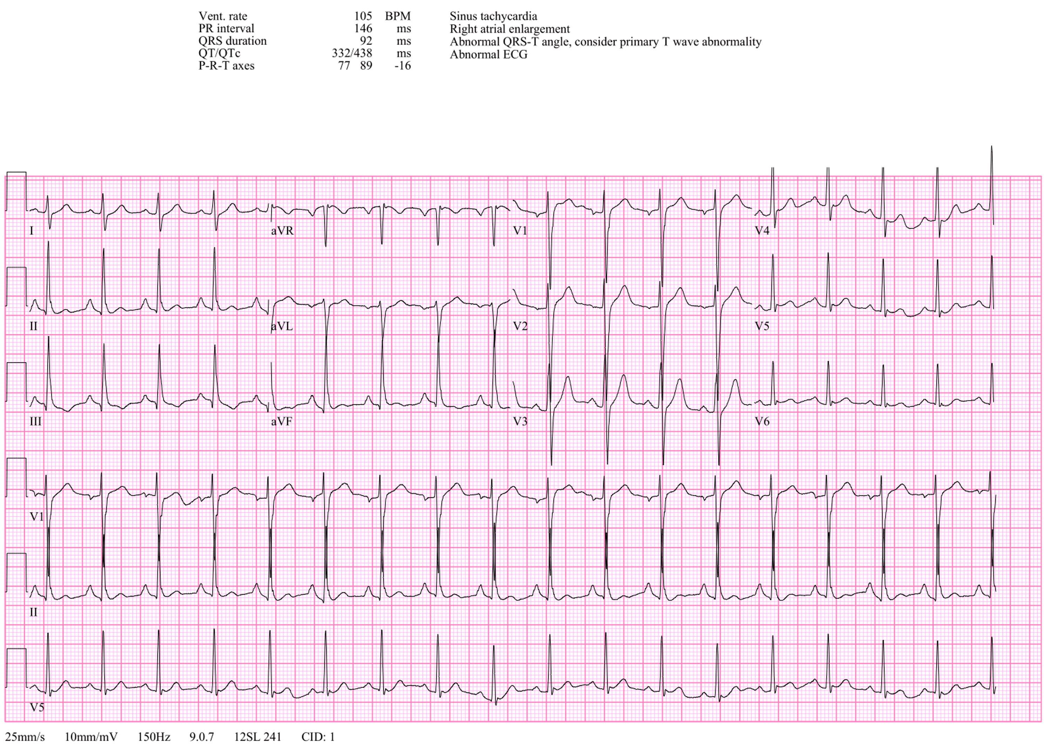Viewport: 1052px width, 744px height.
Task: Click the lead 'I' label
Action: coord(32,230)
